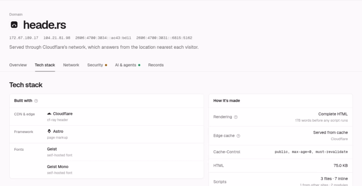Click the Rendering help question icon
The height and width of the screenshot is (186, 362).
[x=236, y=117]
